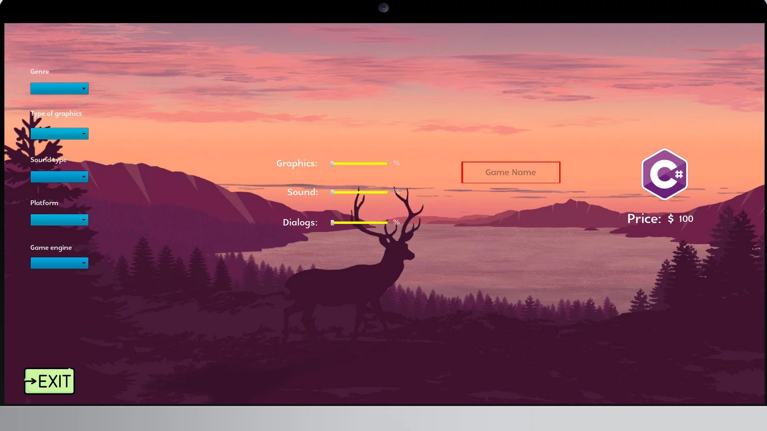Open the Type of graphics dropdown
767x431 pixels.
click(x=60, y=134)
